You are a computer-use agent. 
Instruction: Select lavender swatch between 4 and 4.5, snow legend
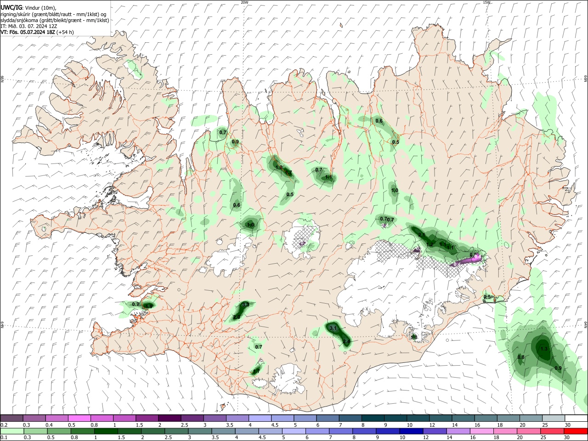click(x=260, y=418)
